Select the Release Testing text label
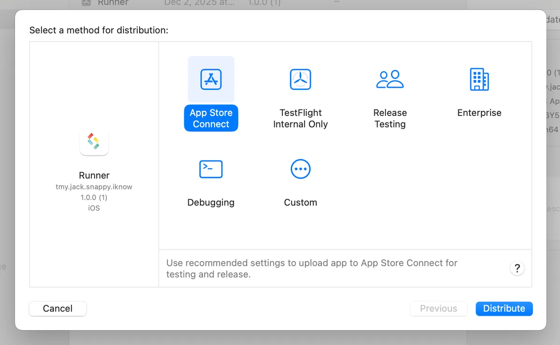Image resolution: width=560 pixels, height=345 pixels. pyautogui.click(x=390, y=118)
